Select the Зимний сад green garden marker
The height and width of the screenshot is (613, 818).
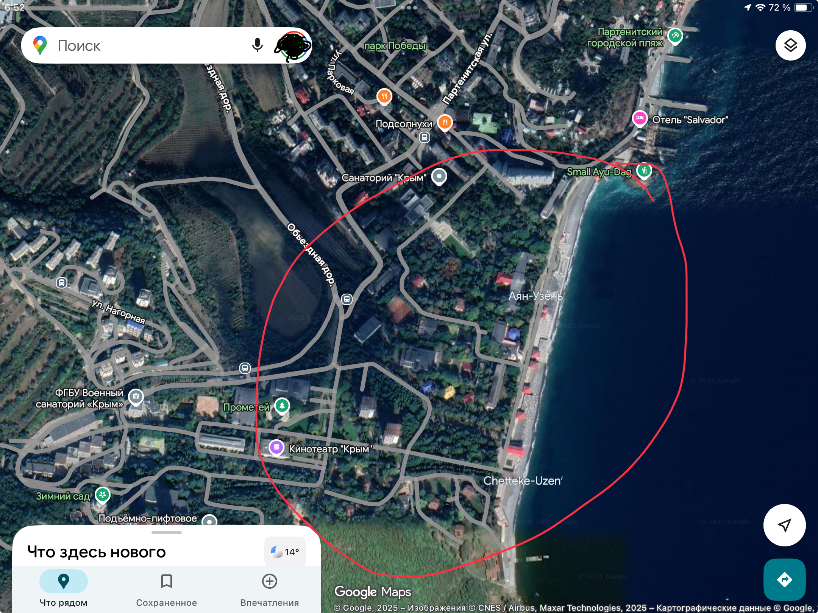coord(103,495)
